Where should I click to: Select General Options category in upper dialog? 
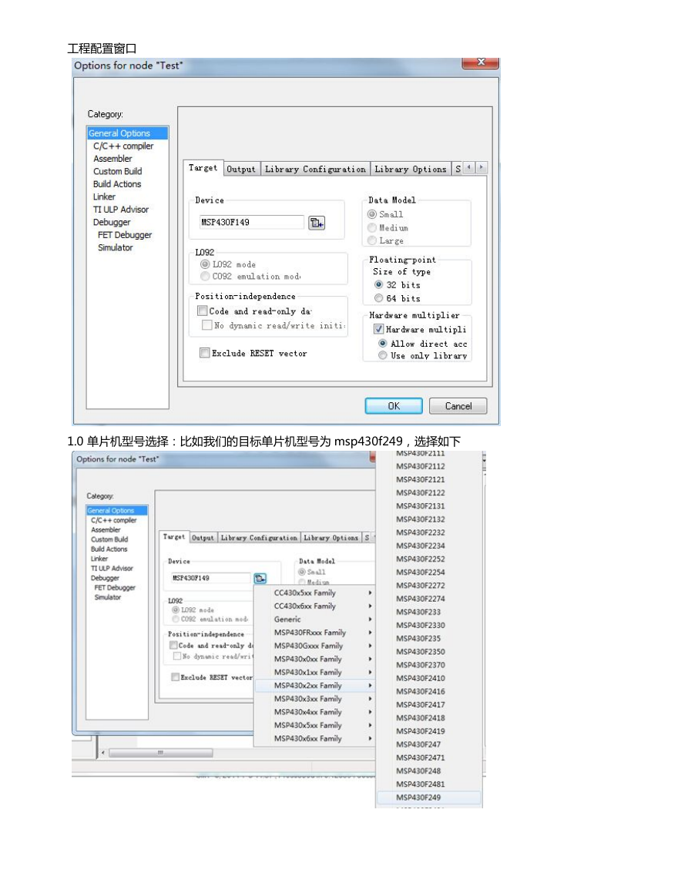point(127,133)
